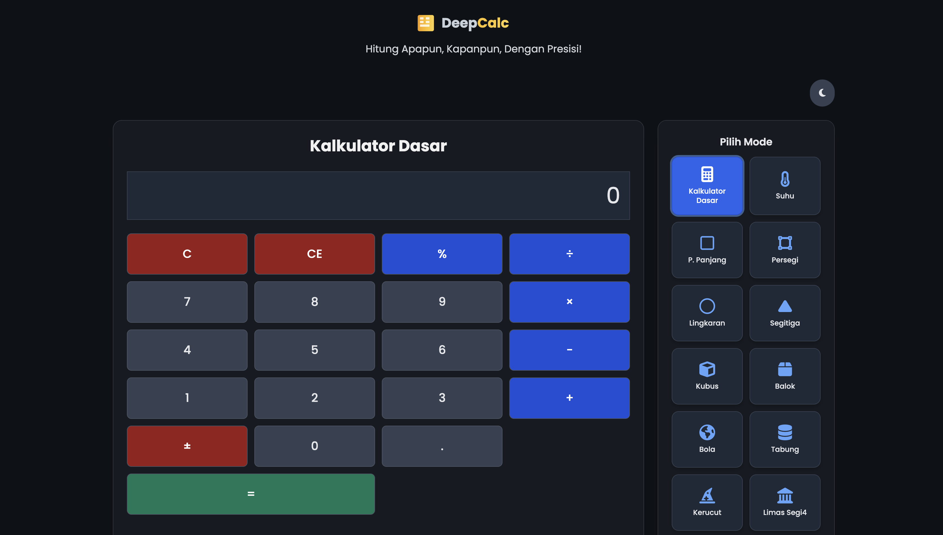Tap the digit 6 key
The height and width of the screenshot is (535, 943).
pos(442,350)
